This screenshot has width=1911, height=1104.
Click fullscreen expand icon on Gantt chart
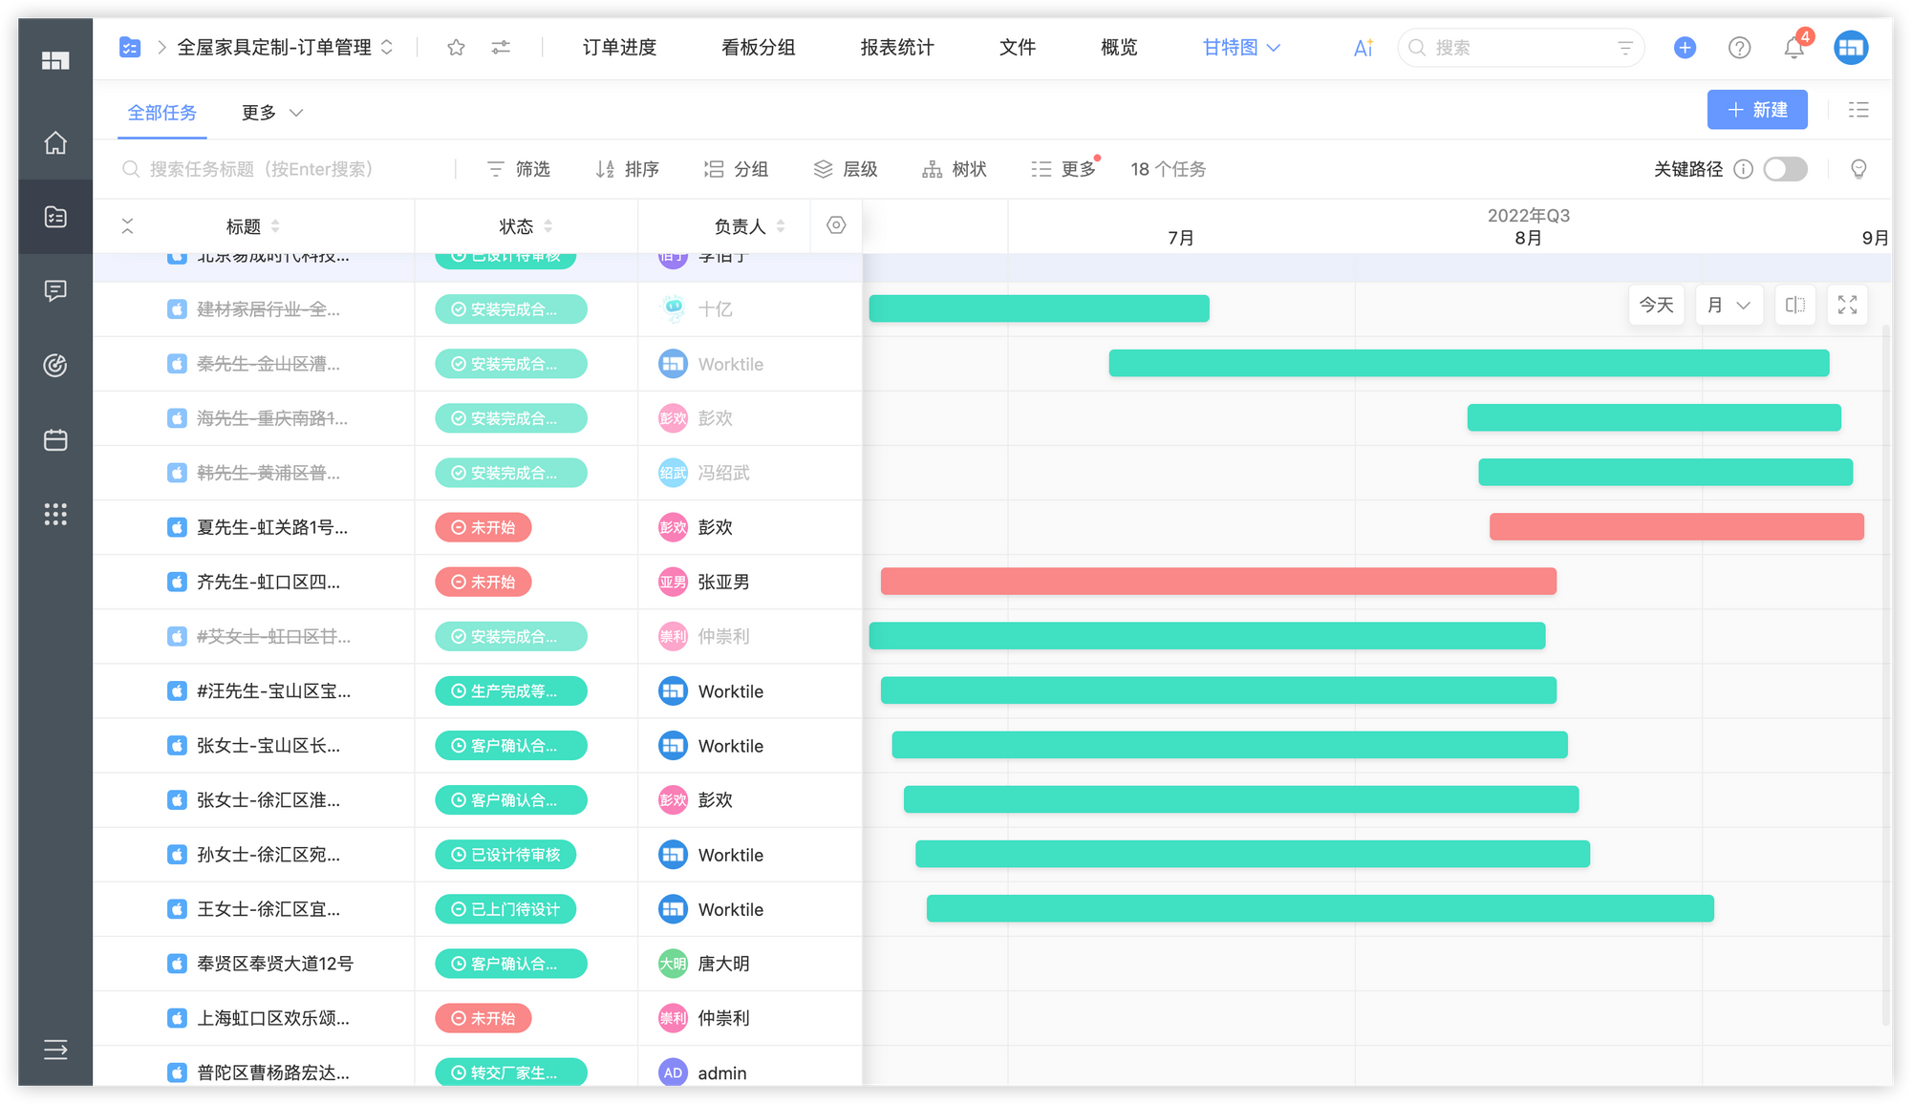pos(1847,306)
